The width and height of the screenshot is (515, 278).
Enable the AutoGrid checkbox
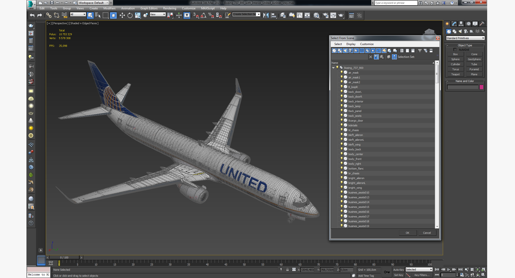pos(455,50)
